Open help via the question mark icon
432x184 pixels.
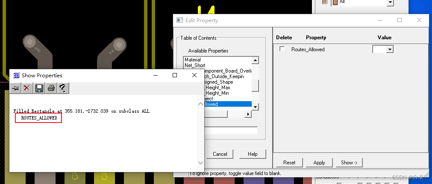(x=63, y=88)
